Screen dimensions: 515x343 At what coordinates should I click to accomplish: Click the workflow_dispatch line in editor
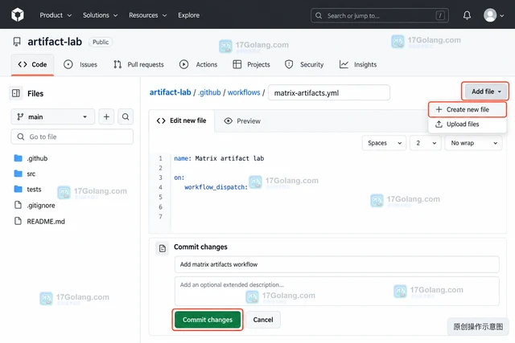point(216,187)
